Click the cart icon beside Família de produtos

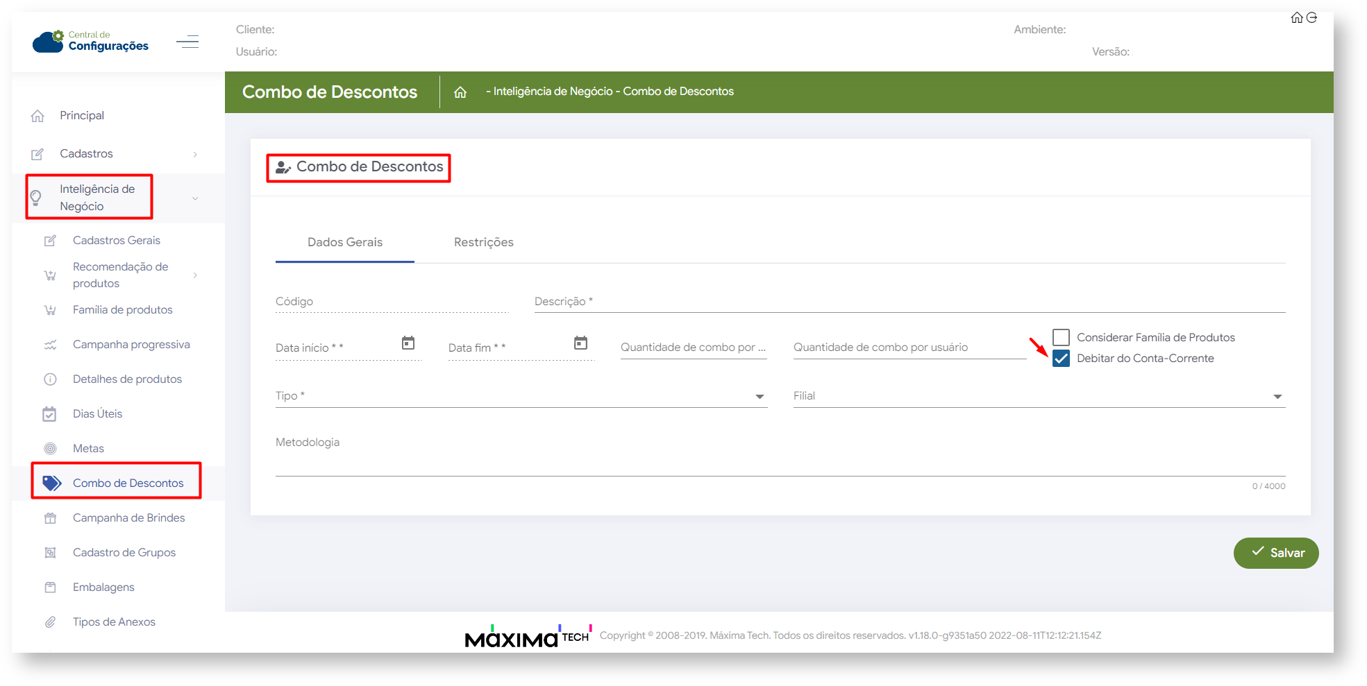50,310
